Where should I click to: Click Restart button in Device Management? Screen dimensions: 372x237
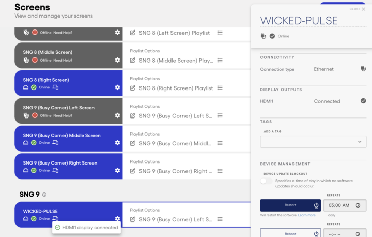290,205
